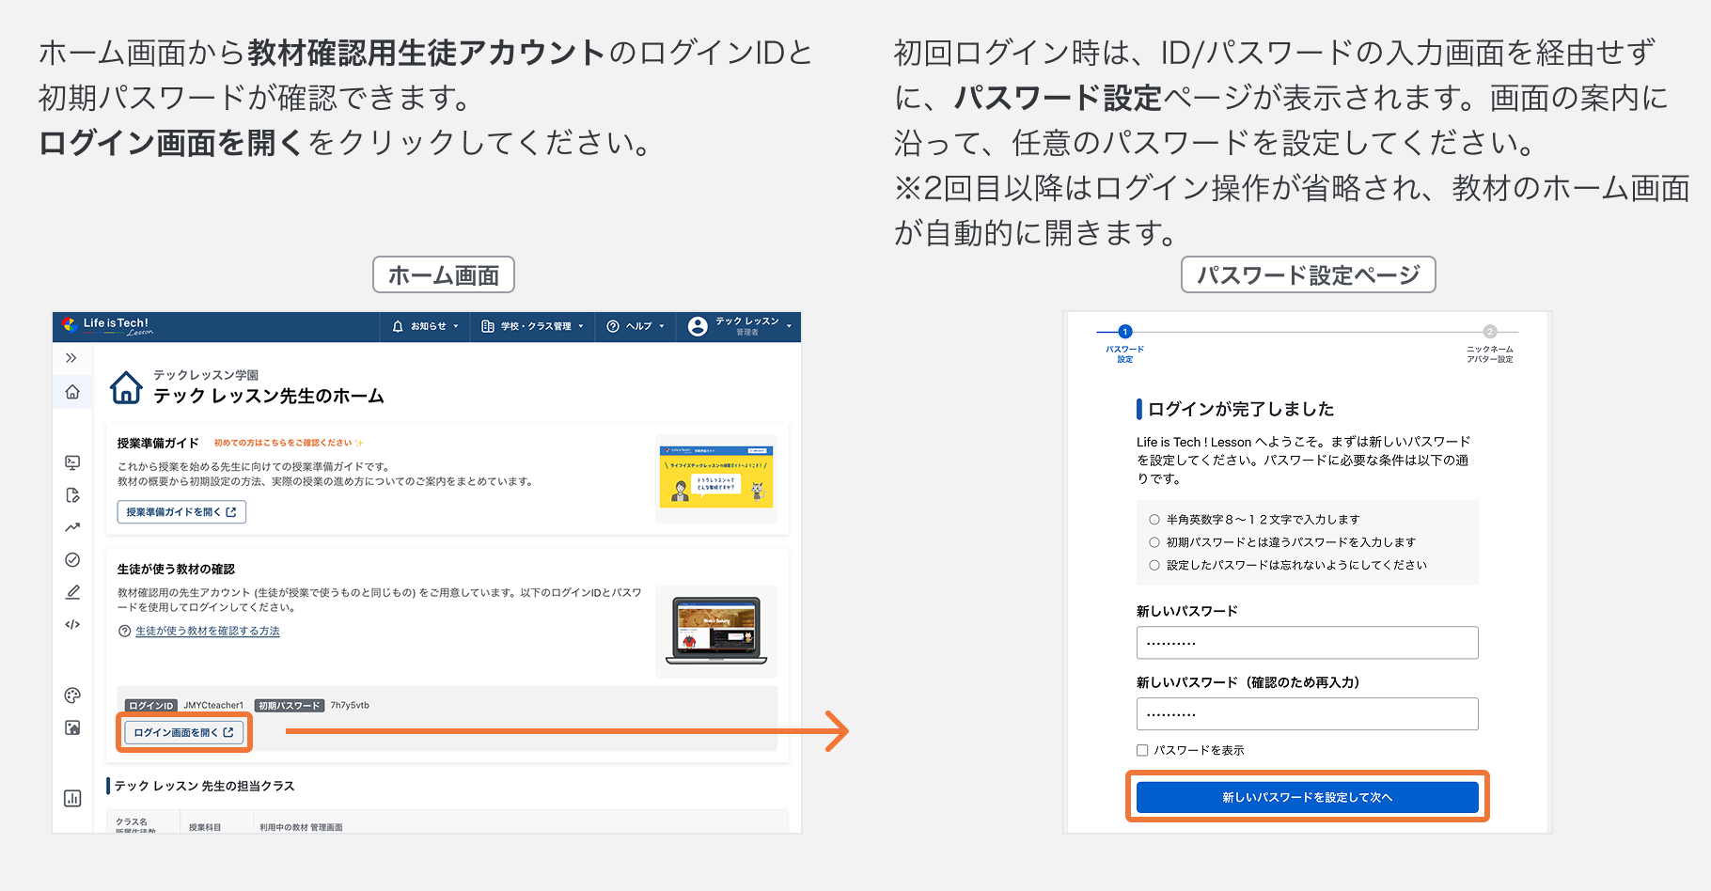The image size is (1711, 891).
Task: Open the ヘルプ menu
Action: pos(635,326)
